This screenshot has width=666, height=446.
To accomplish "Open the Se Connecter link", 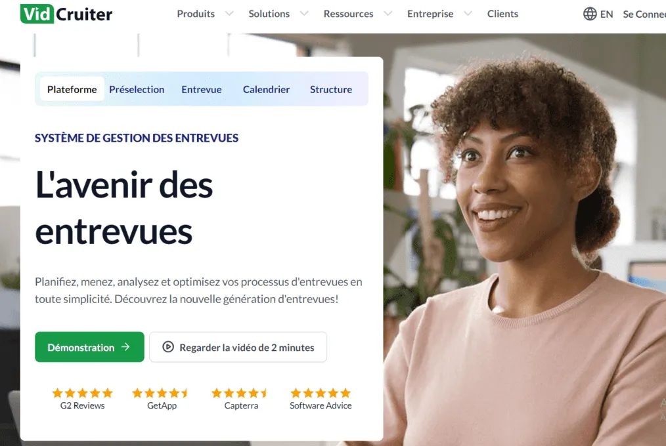I will click(644, 14).
